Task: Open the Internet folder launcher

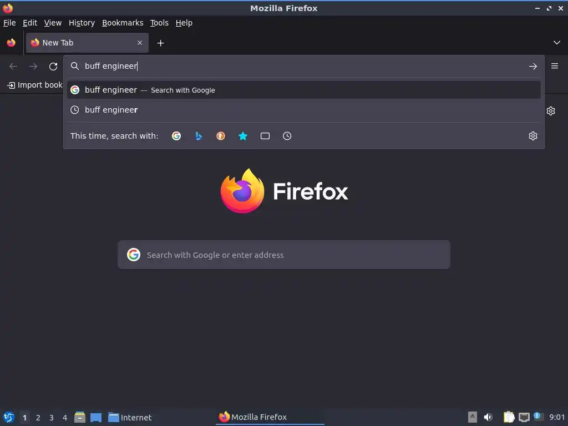Action: [x=130, y=417]
